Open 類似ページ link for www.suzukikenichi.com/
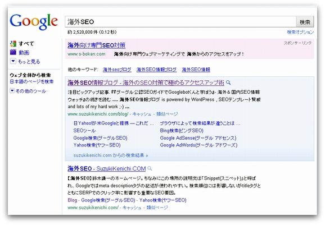Viewport: 325px width, 225px height. coord(157,208)
